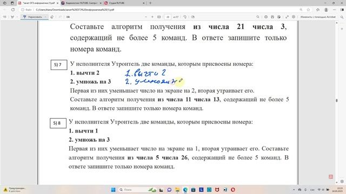Click the fit to page icon

(159, 17)
